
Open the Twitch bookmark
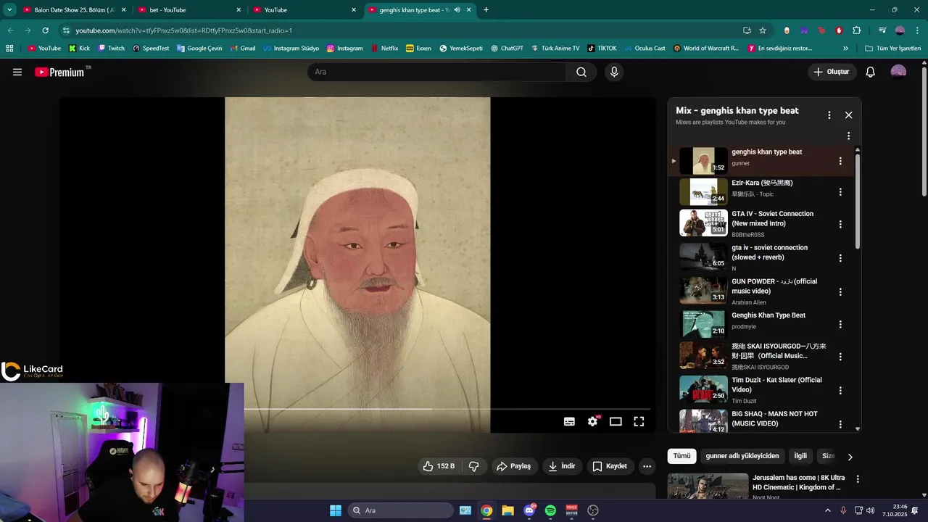(x=111, y=49)
